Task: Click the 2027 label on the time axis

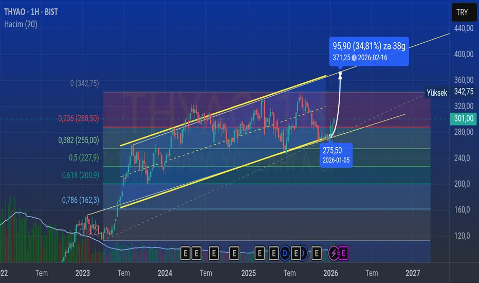Action: coord(413,273)
